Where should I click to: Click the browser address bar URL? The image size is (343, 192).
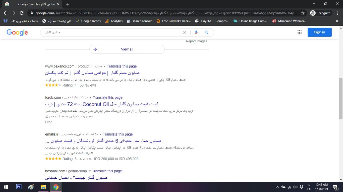tap(166, 13)
